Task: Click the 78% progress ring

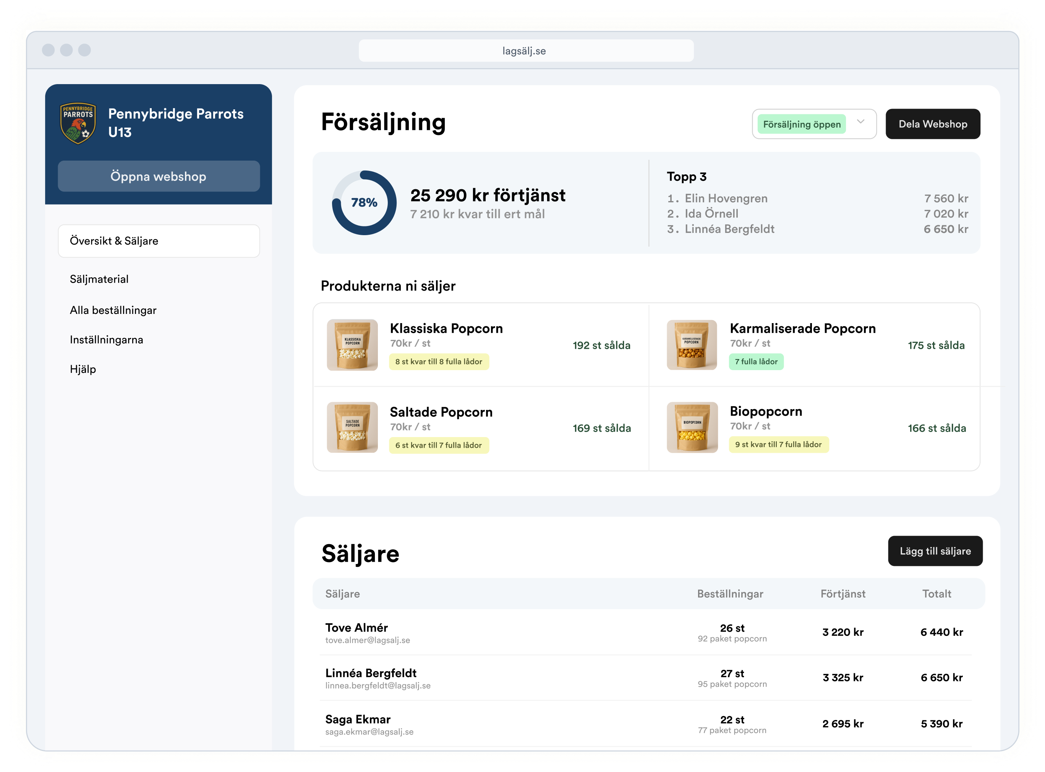Action: tap(364, 203)
